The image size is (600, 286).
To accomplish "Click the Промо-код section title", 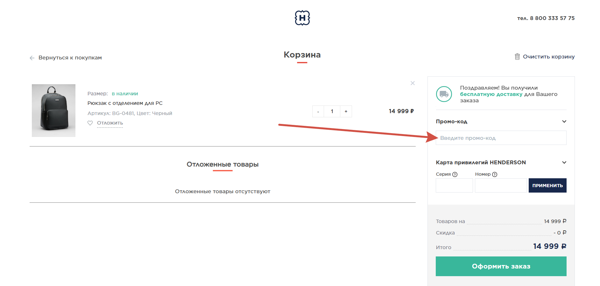I will coord(451,121).
